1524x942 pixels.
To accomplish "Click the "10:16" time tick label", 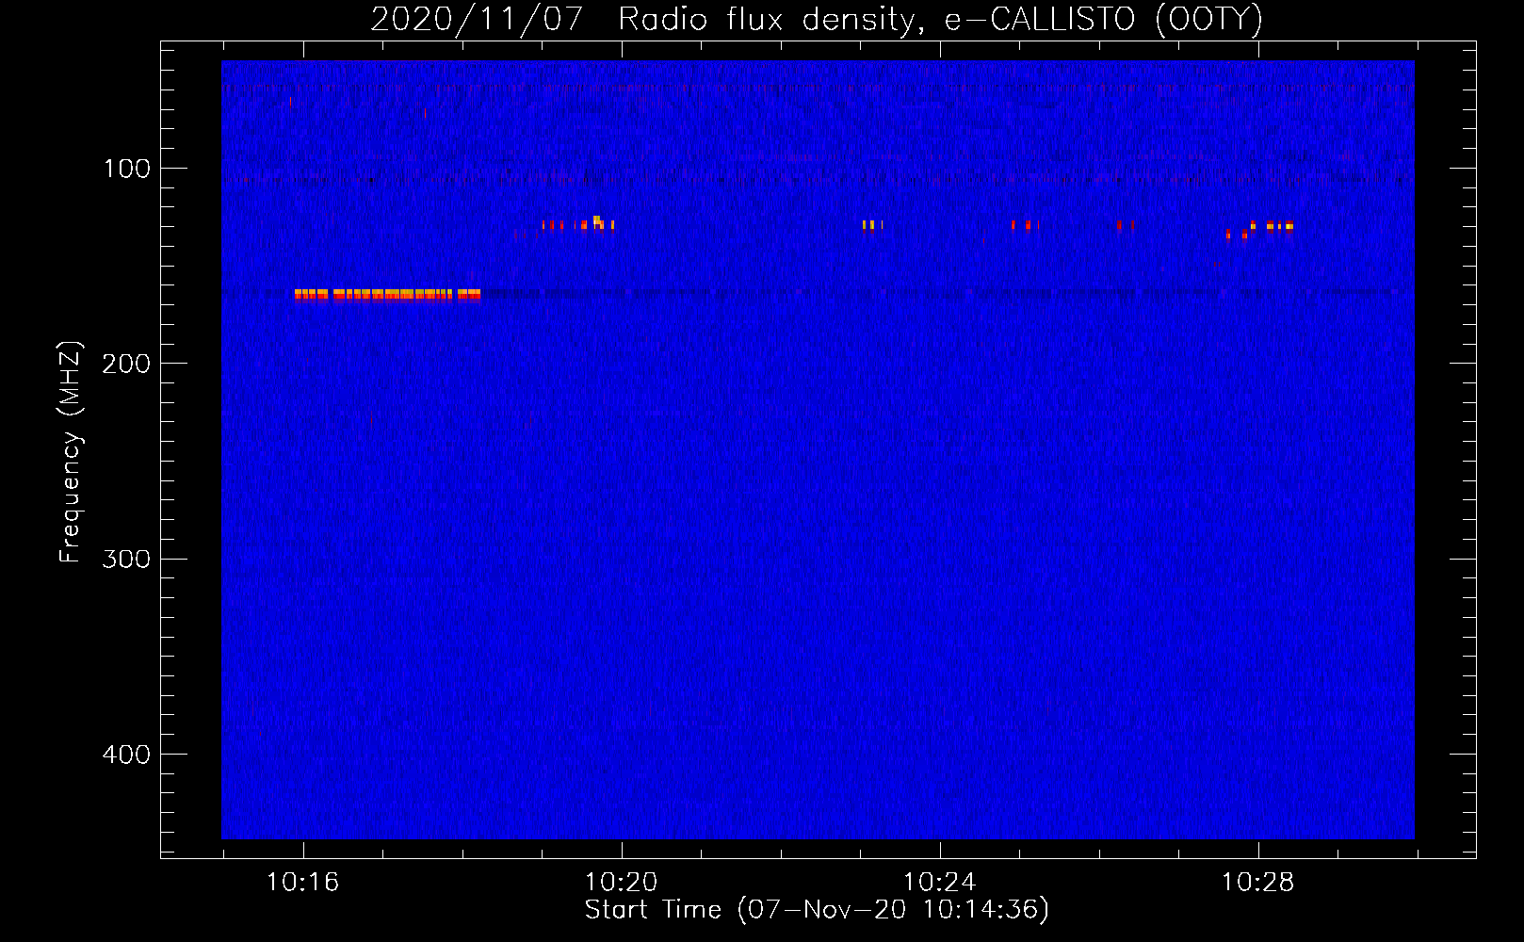I will 303,883.
